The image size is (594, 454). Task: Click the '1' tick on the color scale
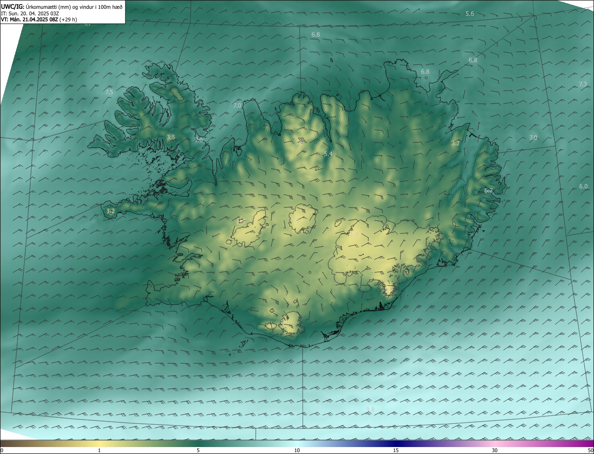(x=99, y=450)
